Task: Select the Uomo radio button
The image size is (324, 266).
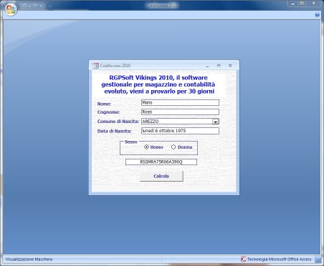Action: 146,147
